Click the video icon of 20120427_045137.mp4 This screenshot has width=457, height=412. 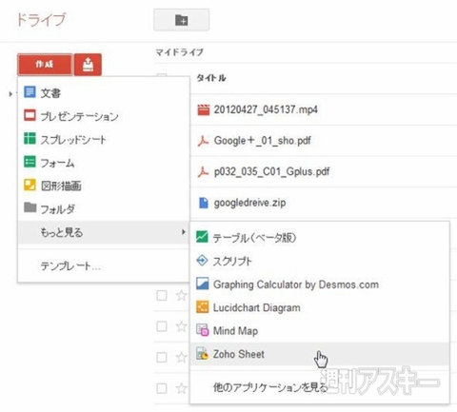click(x=204, y=109)
